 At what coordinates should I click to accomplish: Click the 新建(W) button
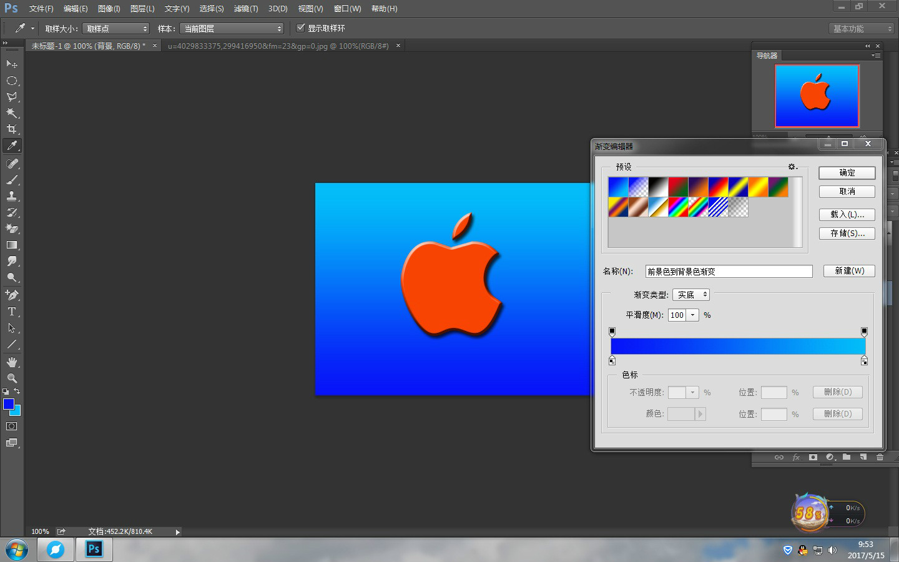tap(849, 271)
